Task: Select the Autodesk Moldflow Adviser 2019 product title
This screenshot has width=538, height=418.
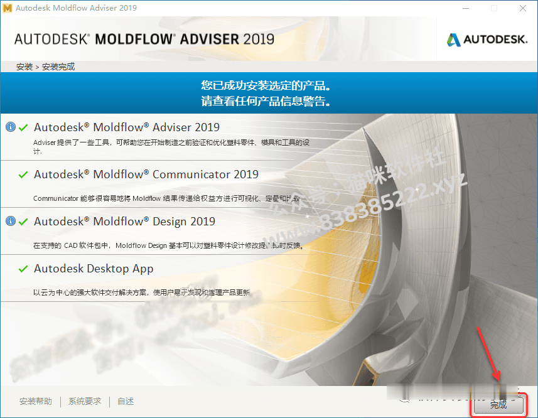Action: 127,127
